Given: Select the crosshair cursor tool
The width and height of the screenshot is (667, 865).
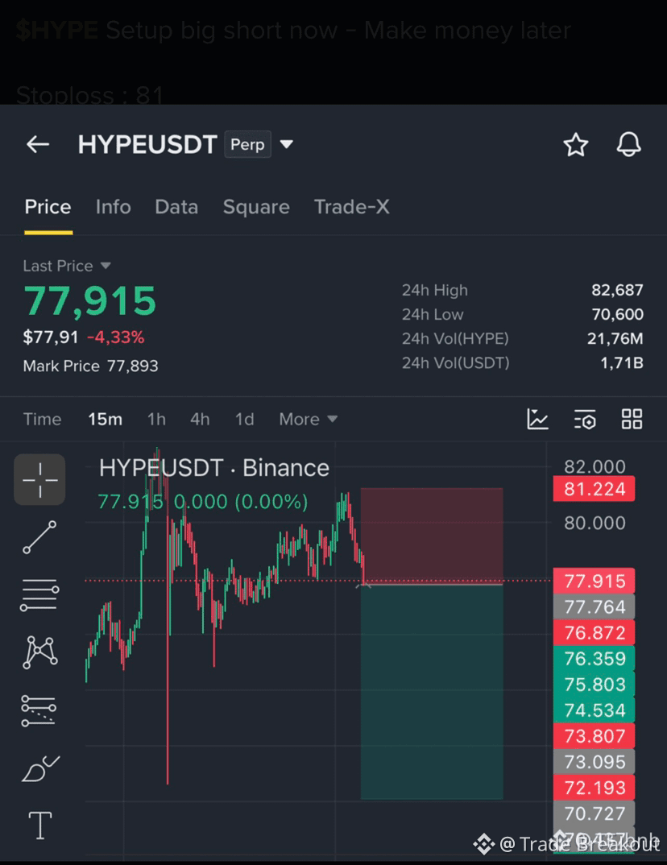Looking at the screenshot, I should tap(39, 479).
